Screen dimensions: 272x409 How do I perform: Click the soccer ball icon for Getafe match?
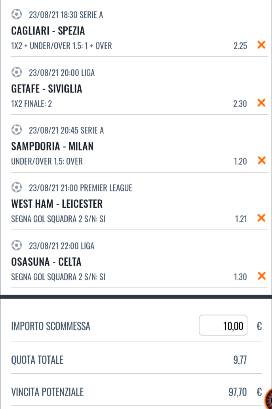coord(16,73)
